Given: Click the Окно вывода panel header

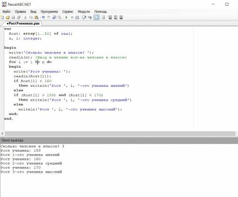Looking at the screenshot, I should [x=119, y=140].
